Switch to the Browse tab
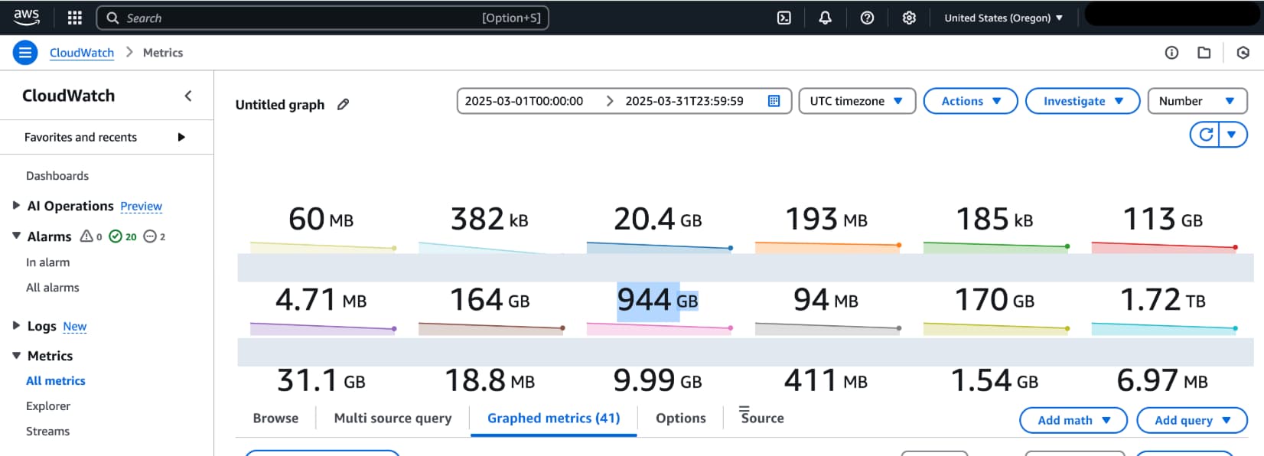This screenshot has width=1264, height=456. pyautogui.click(x=275, y=419)
